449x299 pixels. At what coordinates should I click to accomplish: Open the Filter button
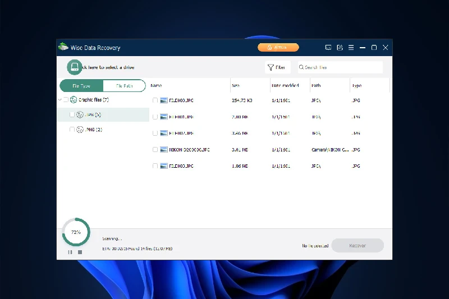277,67
